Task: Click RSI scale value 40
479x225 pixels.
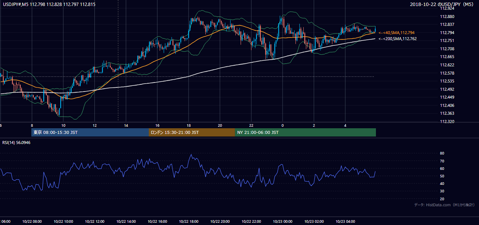Action: click(442, 184)
